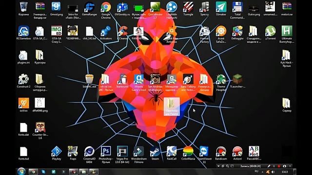Open the Сервер folder
The image size is (312, 175).
tap(287, 105)
